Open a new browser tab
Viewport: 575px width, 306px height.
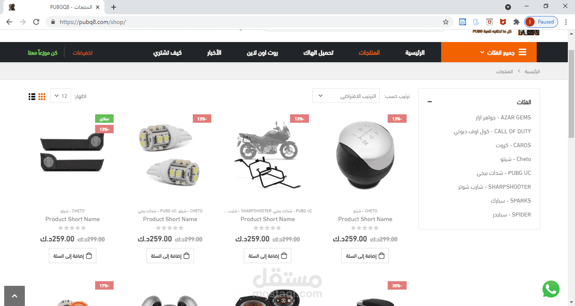pos(113,7)
